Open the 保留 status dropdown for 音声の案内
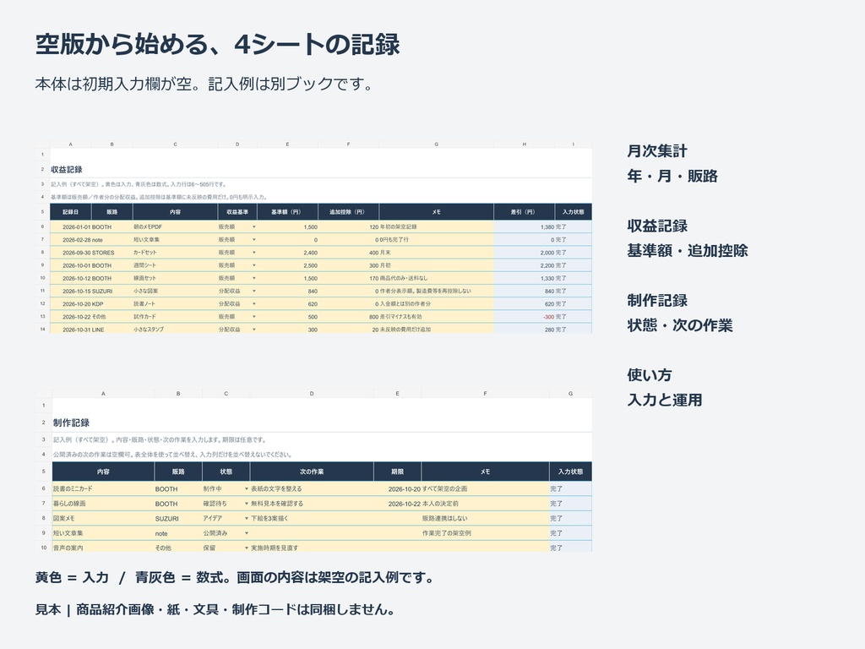This screenshot has width=865, height=649. 246,548
